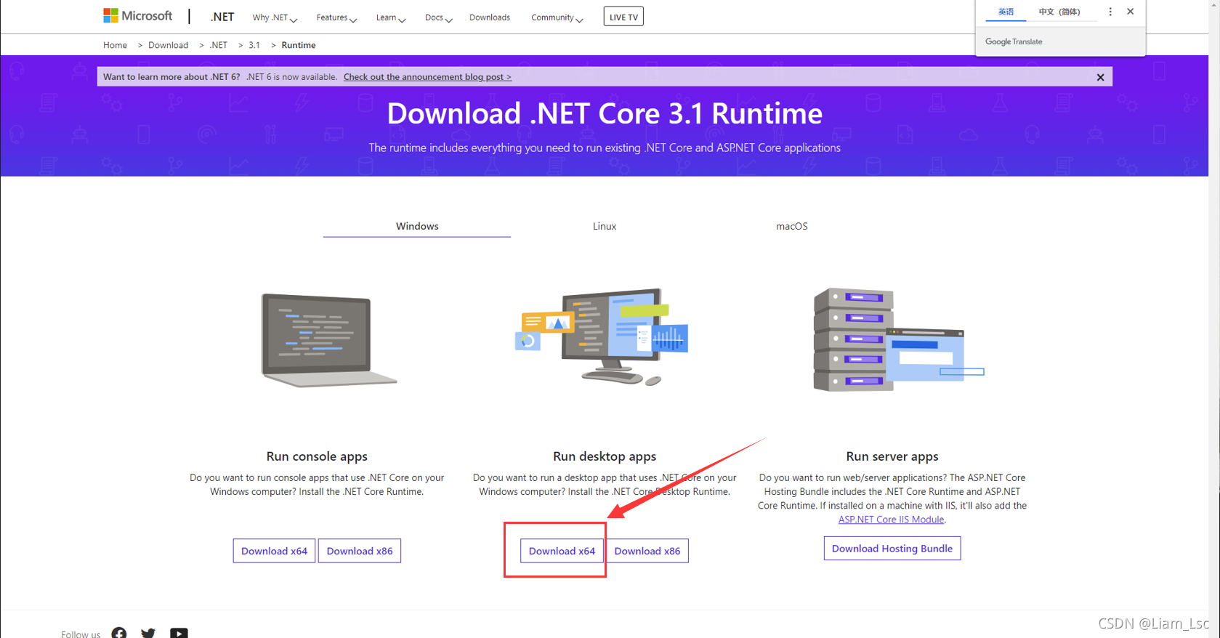
Task: Switch to the macOS tab
Action: [x=792, y=226]
